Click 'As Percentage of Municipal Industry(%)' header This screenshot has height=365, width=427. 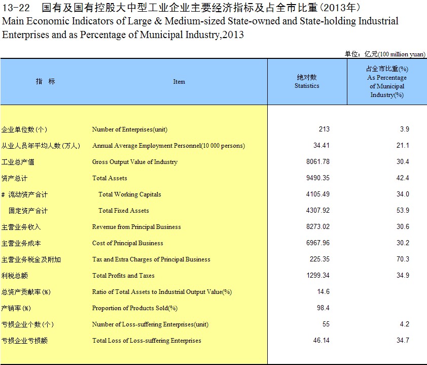tap(386, 82)
